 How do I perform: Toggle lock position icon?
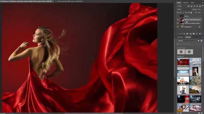point(186,12)
